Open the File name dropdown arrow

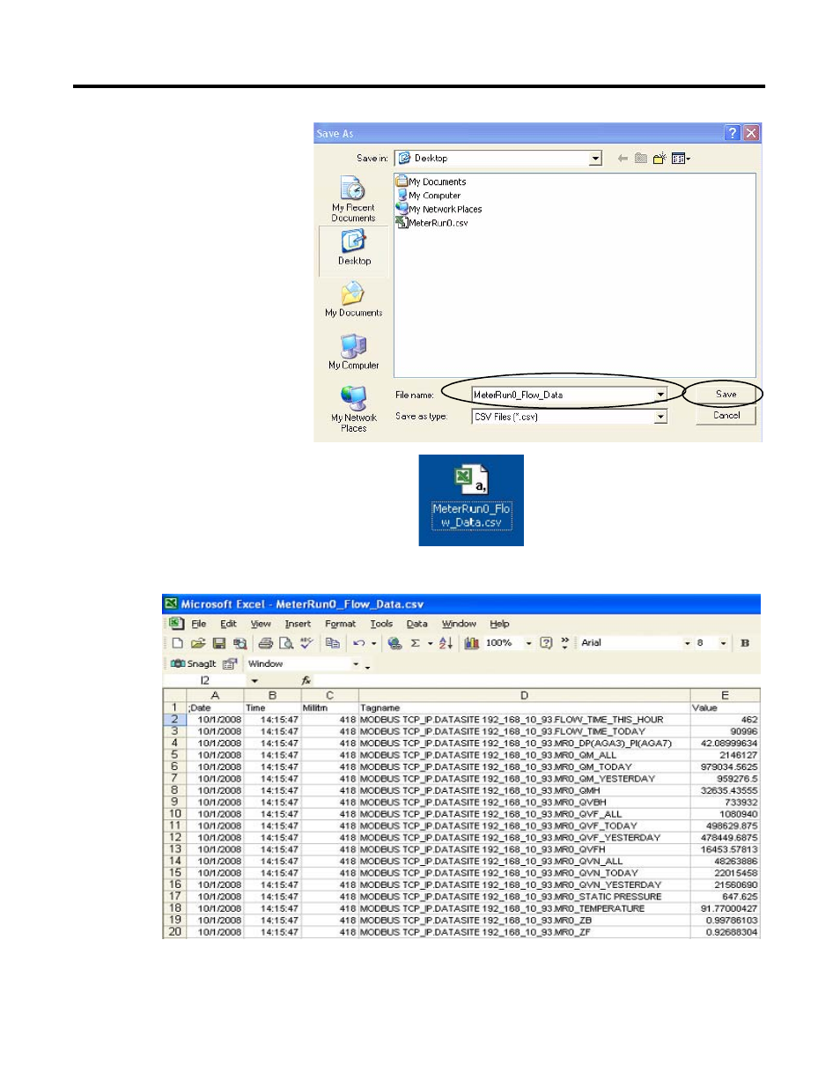(660, 395)
